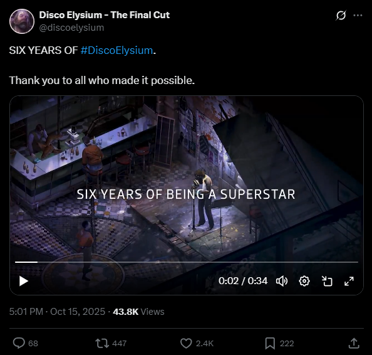
Task: Toggle picture-in-picture mini player
Action: coord(327,281)
